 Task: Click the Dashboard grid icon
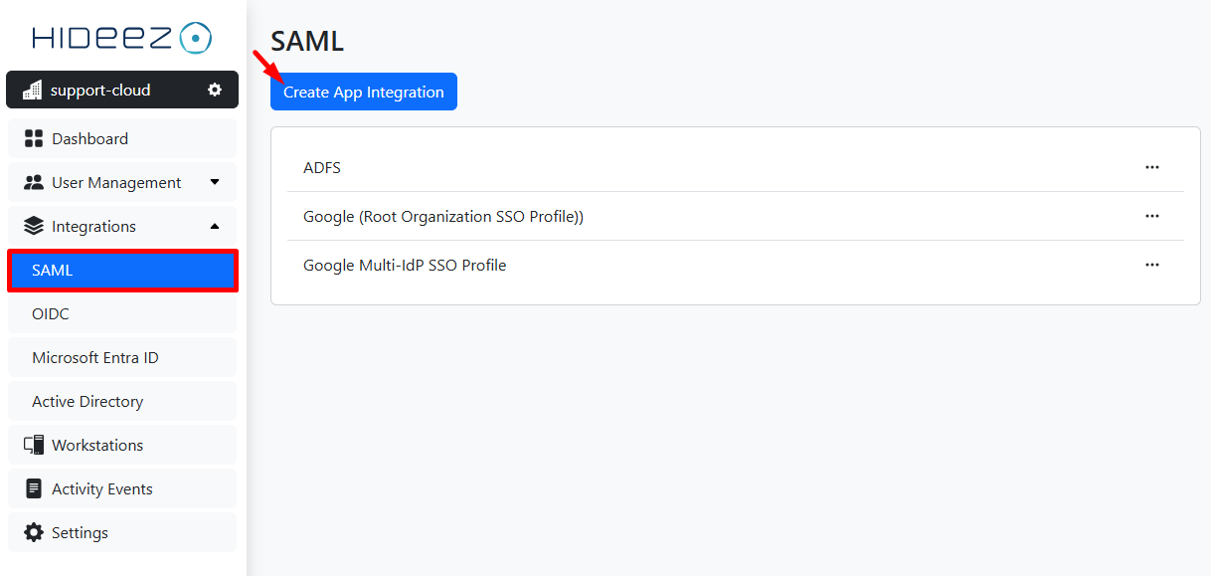click(x=34, y=138)
